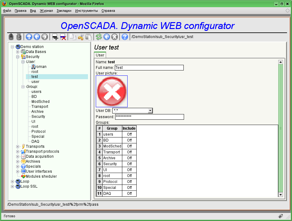Toggle Include for the Archive group row
The image size is (292, 221).
[129, 158]
